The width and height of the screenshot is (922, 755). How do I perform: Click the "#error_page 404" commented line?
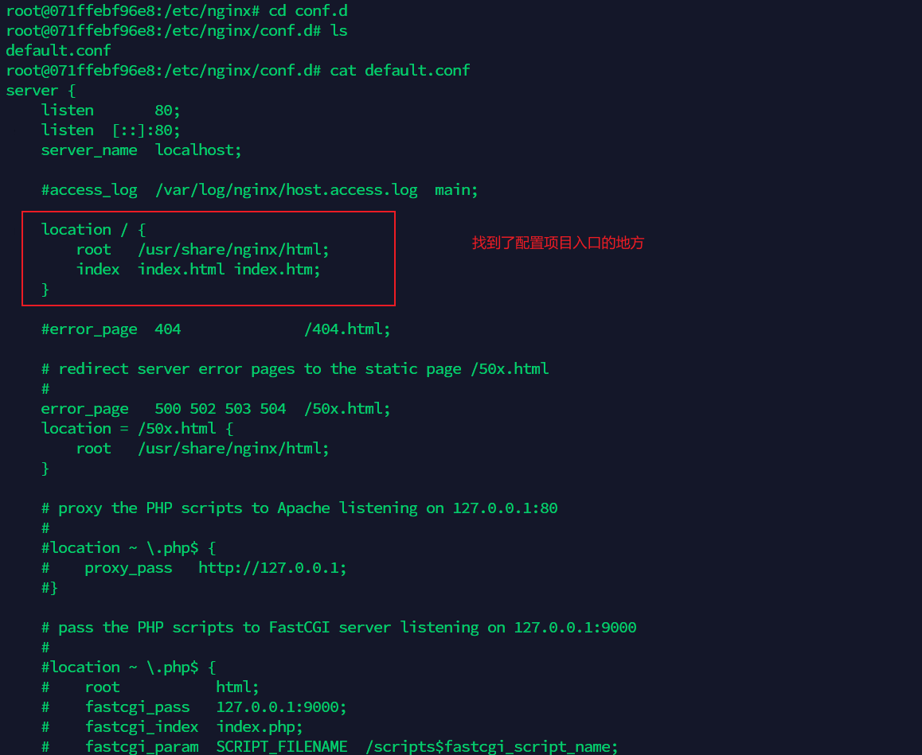216,329
